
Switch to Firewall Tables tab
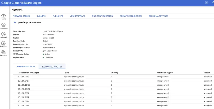[21, 16]
